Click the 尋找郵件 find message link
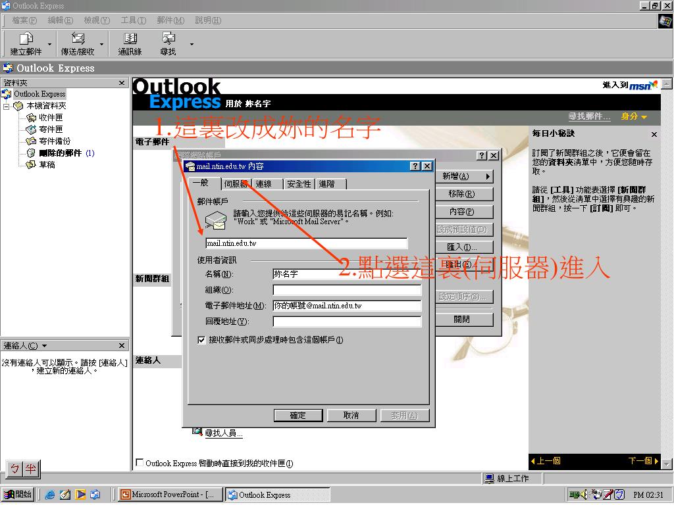674x505 pixels. click(589, 116)
